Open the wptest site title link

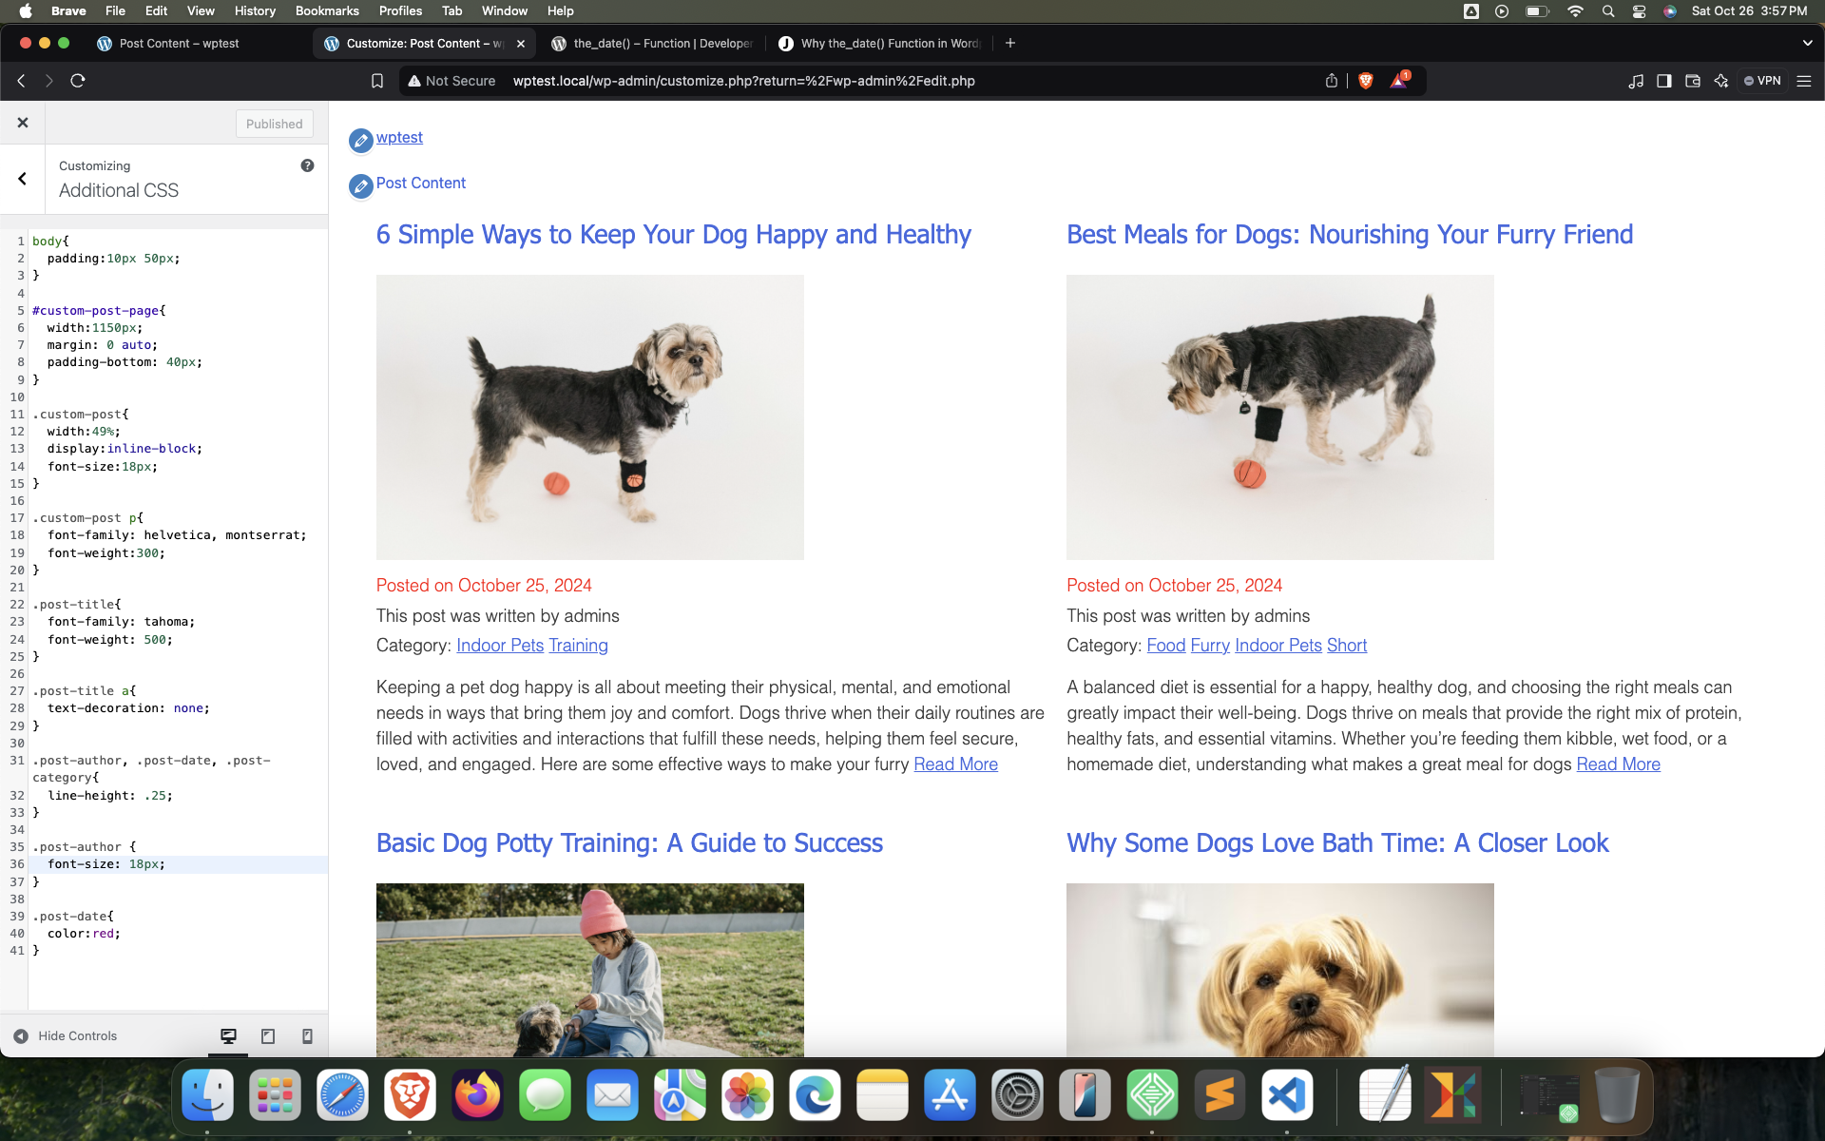point(399,137)
